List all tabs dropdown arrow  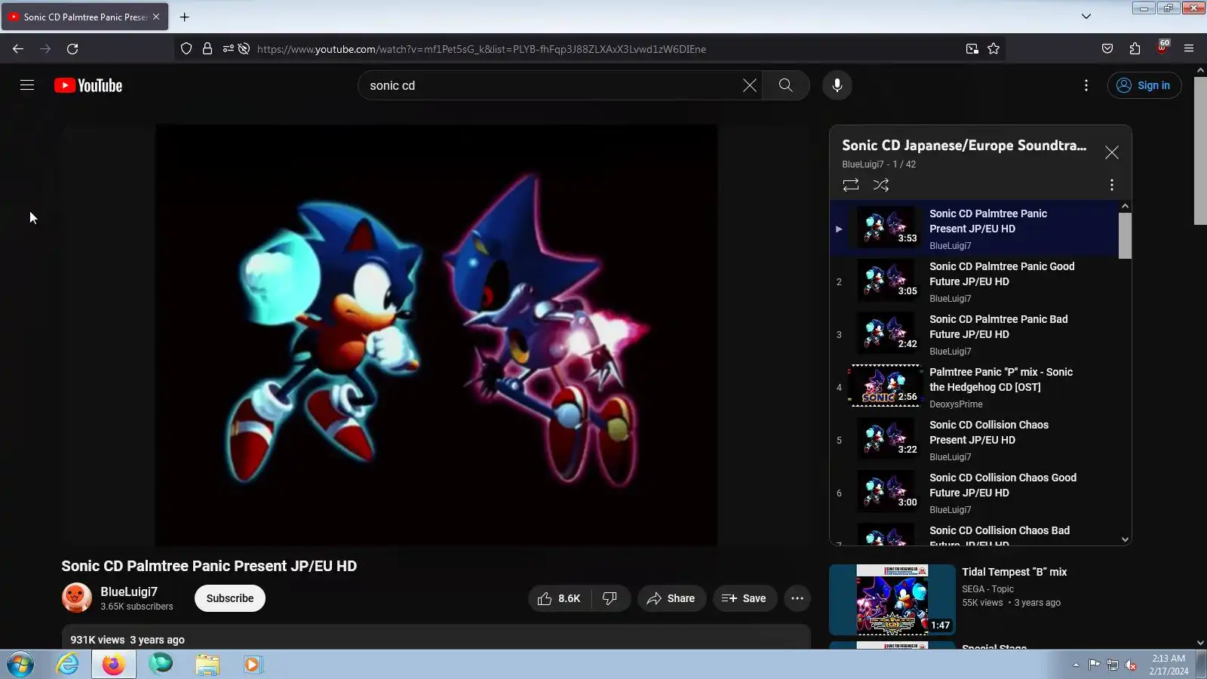click(x=1086, y=17)
